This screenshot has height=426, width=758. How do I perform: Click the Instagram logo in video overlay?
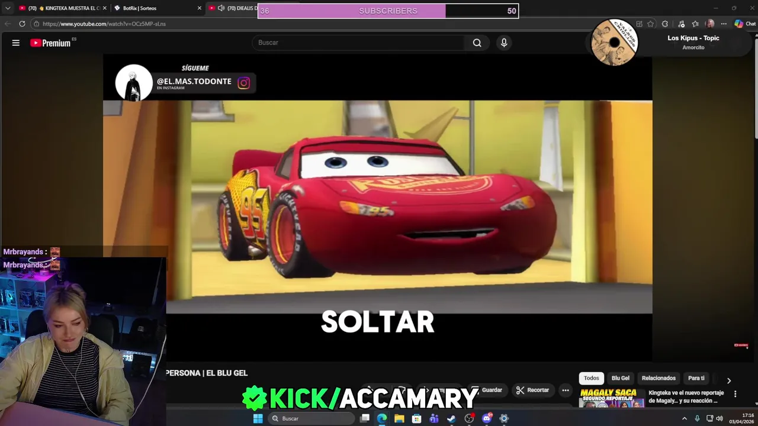[244, 83]
